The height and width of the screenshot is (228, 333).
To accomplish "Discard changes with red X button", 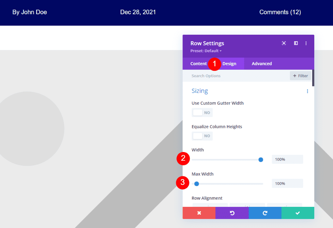I will [199, 213].
